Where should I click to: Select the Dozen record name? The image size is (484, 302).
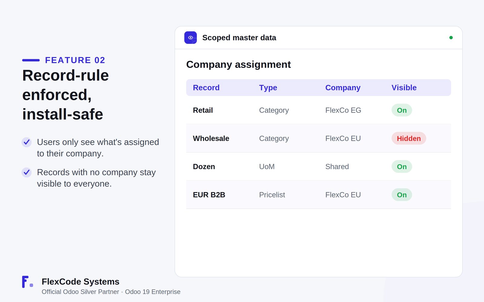tap(204, 167)
